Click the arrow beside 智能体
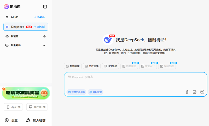This screenshot has width=209, height=126. (44, 36)
